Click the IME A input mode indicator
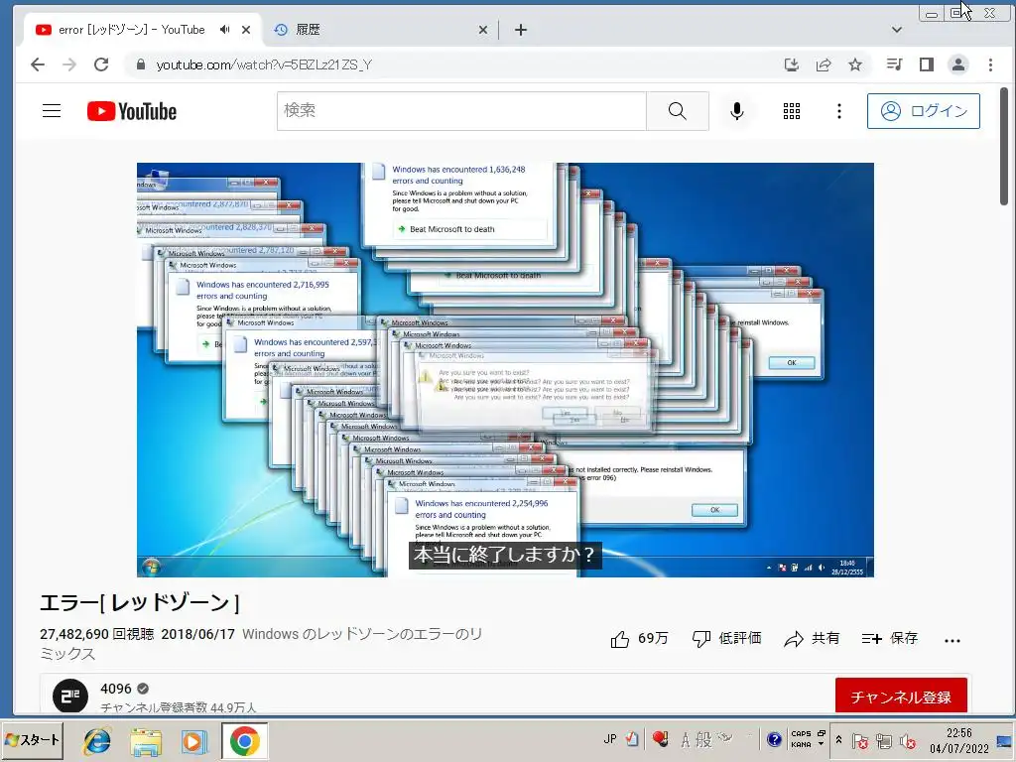 [x=685, y=740]
